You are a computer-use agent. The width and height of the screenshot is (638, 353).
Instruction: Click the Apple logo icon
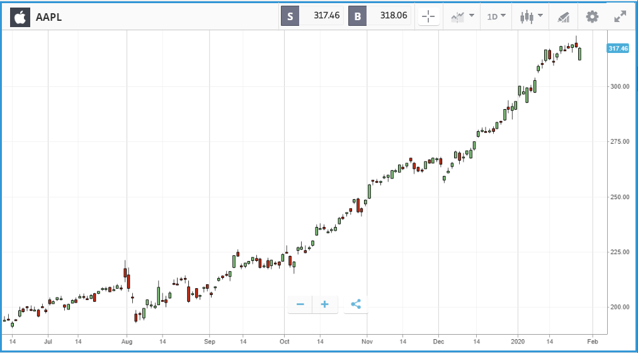click(x=20, y=17)
